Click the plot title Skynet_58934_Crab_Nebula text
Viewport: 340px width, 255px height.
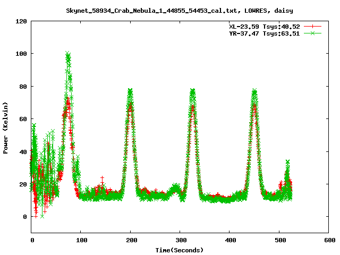point(180,11)
